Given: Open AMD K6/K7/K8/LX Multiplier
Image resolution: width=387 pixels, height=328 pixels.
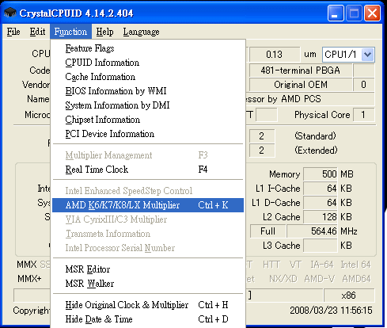Looking at the screenshot, I should (148, 205).
